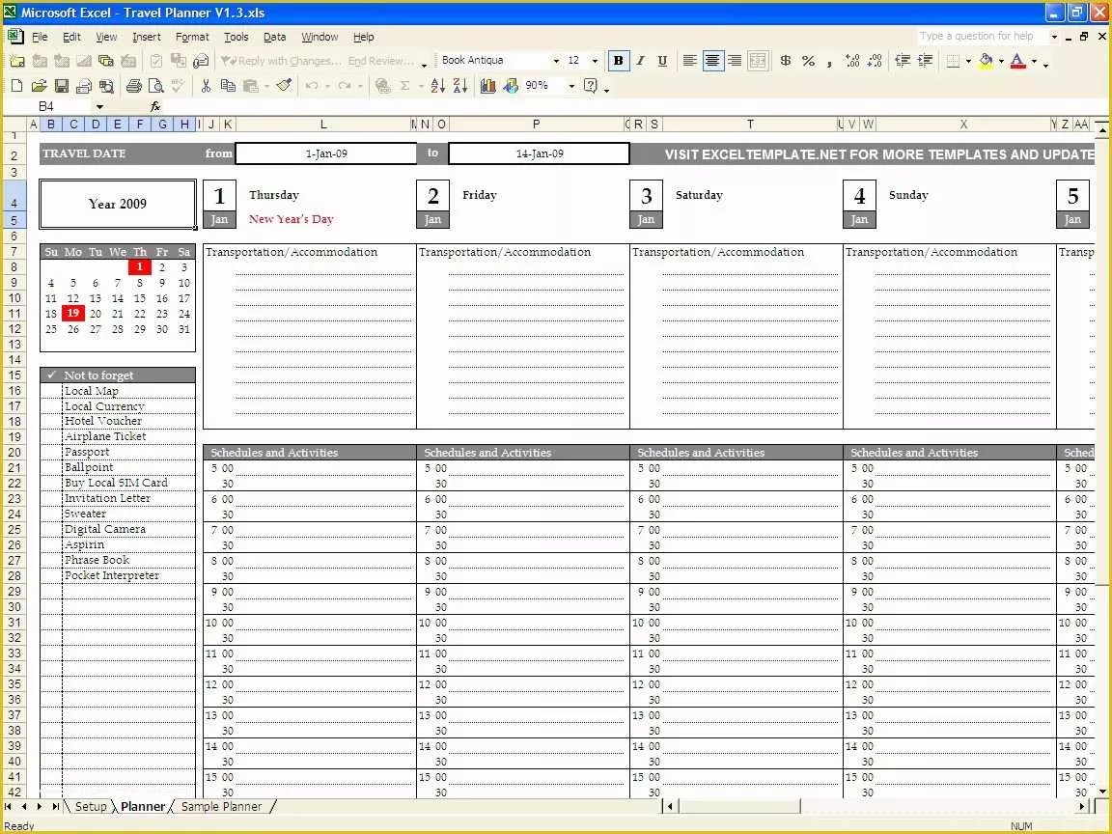Switch to the Sample Planner tab
Image resolution: width=1112 pixels, height=834 pixels.
point(224,806)
